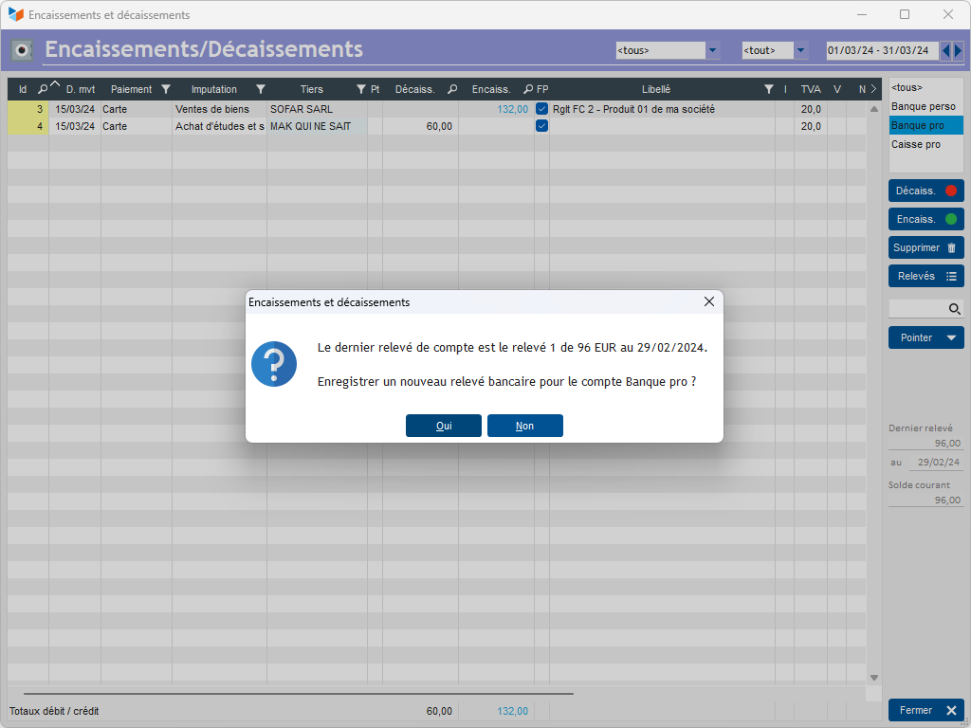This screenshot has height=728, width=971.
Task: Click the Id column search magnifier
Action: pyautogui.click(x=43, y=89)
